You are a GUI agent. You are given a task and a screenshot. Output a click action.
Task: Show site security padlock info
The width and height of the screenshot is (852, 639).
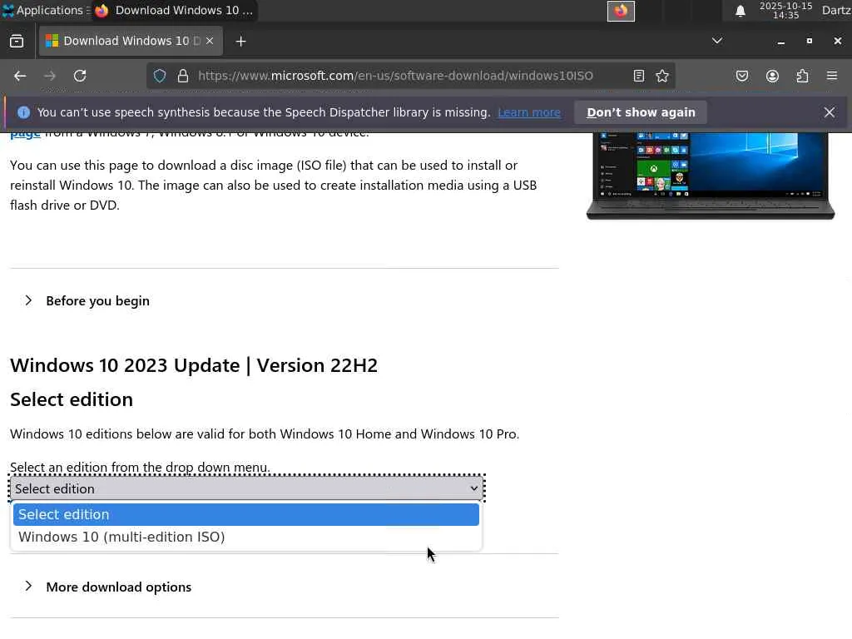(x=183, y=76)
